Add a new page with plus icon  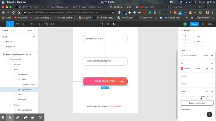tap(34, 37)
